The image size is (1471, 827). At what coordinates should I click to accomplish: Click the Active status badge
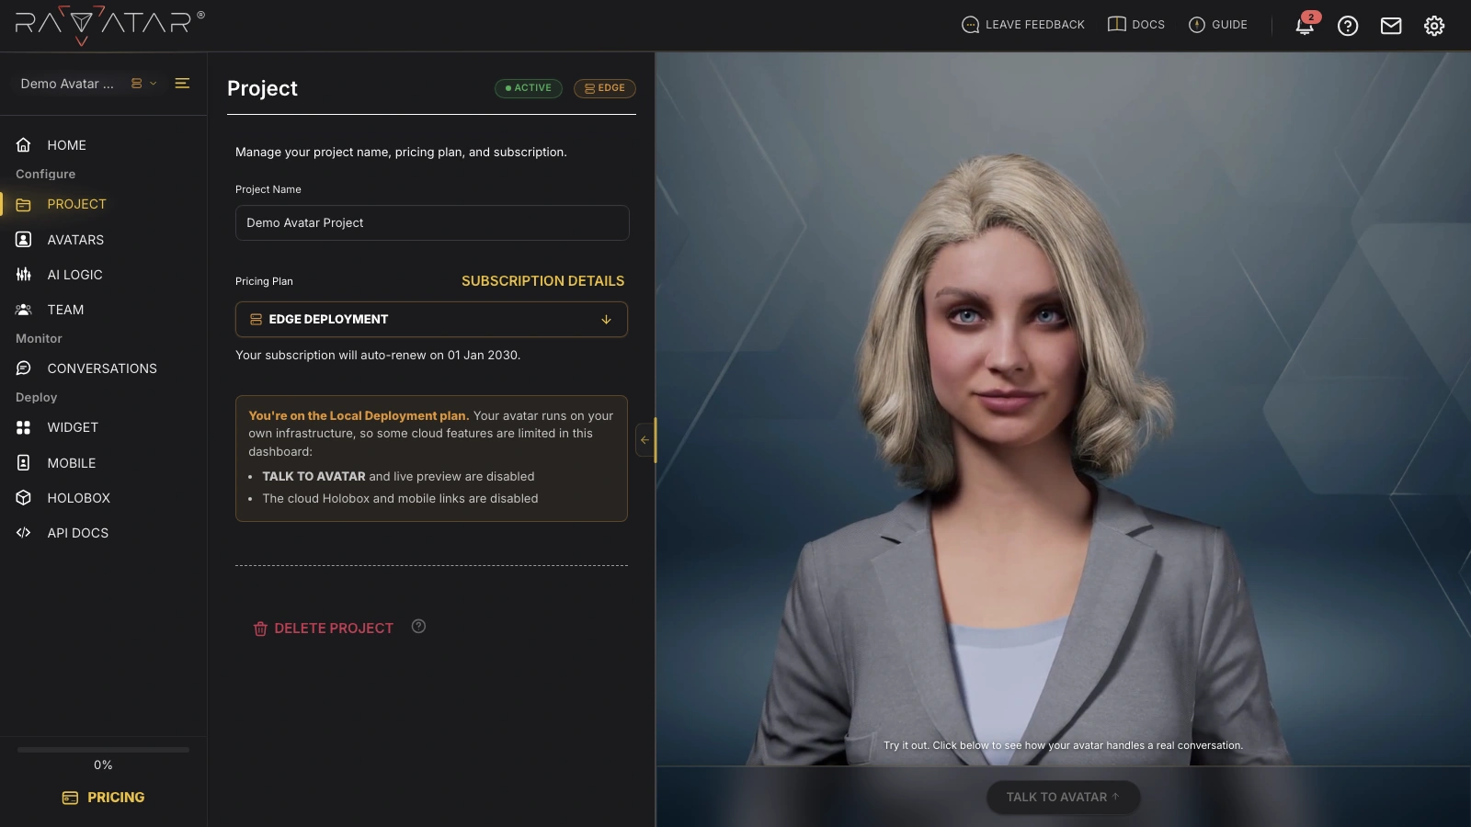[529, 88]
